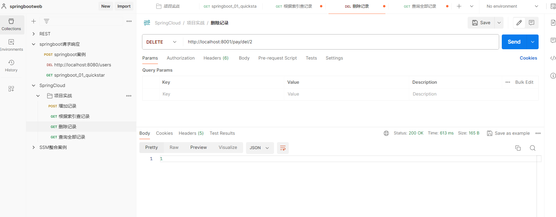This screenshot has height=217, width=556.
Task: Open the Environments sidebar panel
Action: (x=11, y=45)
